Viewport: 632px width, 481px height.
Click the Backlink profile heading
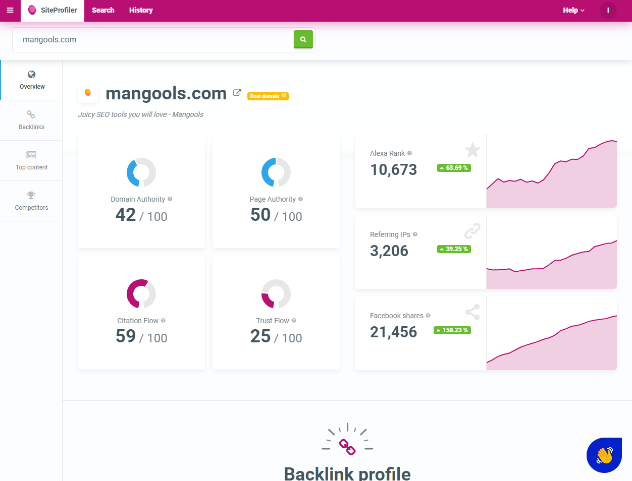click(347, 473)
